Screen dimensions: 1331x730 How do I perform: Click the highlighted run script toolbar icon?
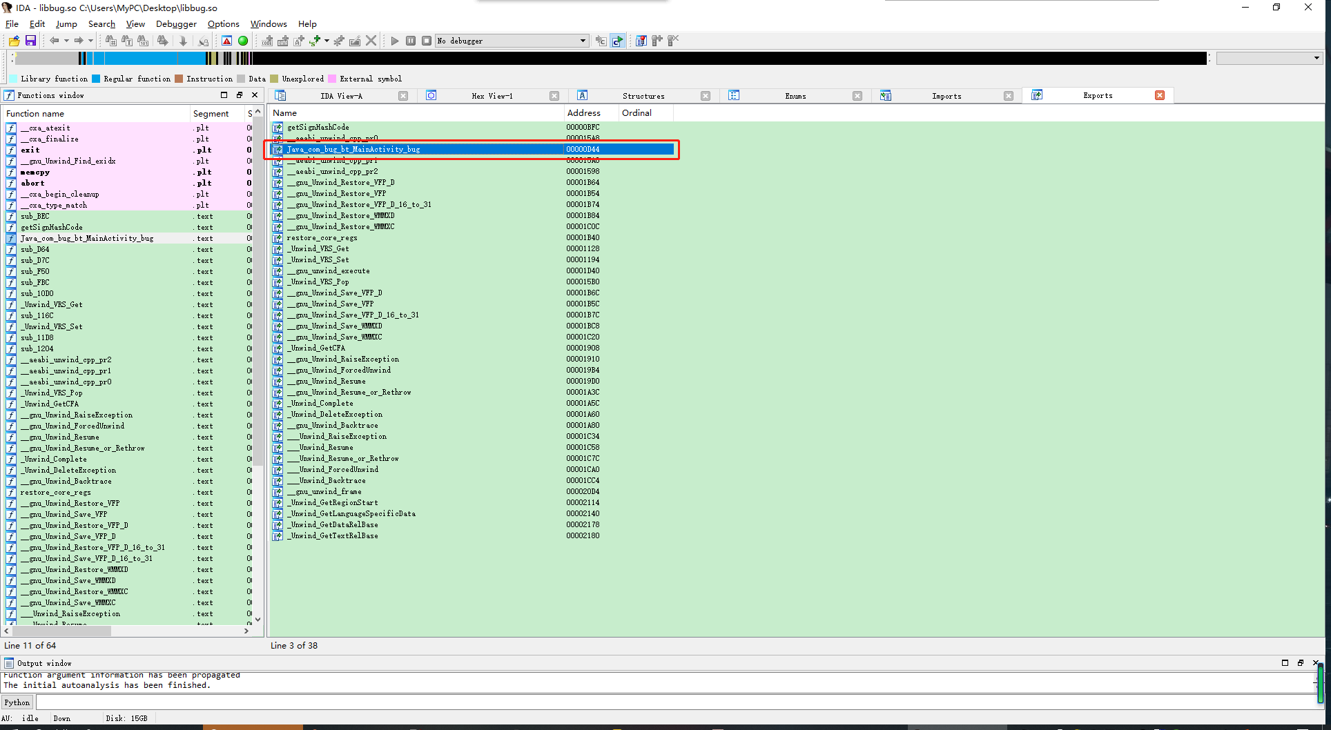617,41
